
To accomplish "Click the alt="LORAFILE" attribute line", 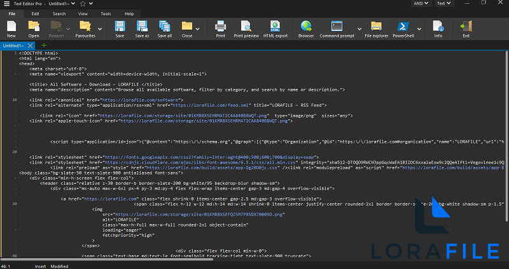I will coord(121,220).
